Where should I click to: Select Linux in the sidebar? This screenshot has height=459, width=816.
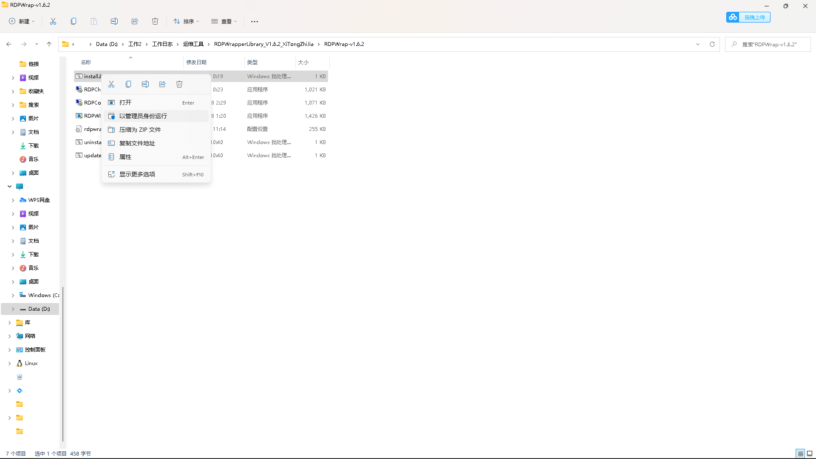tap(31, 363)
